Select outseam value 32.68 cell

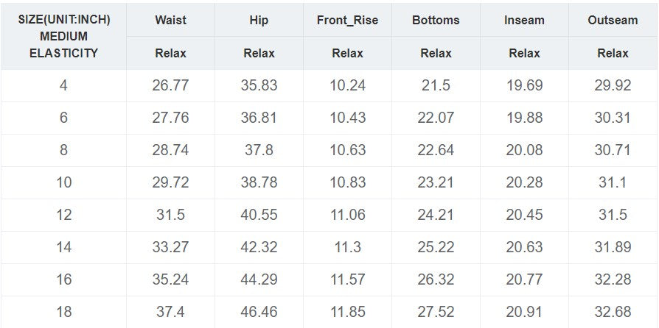[613, 312]
